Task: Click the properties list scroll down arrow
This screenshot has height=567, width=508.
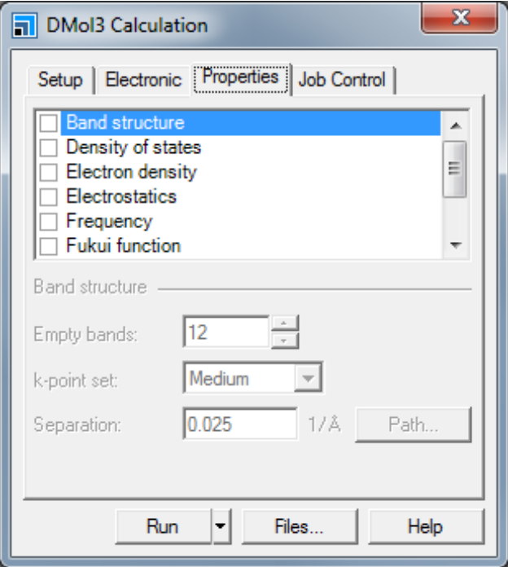Action: (x=456, y=245)
